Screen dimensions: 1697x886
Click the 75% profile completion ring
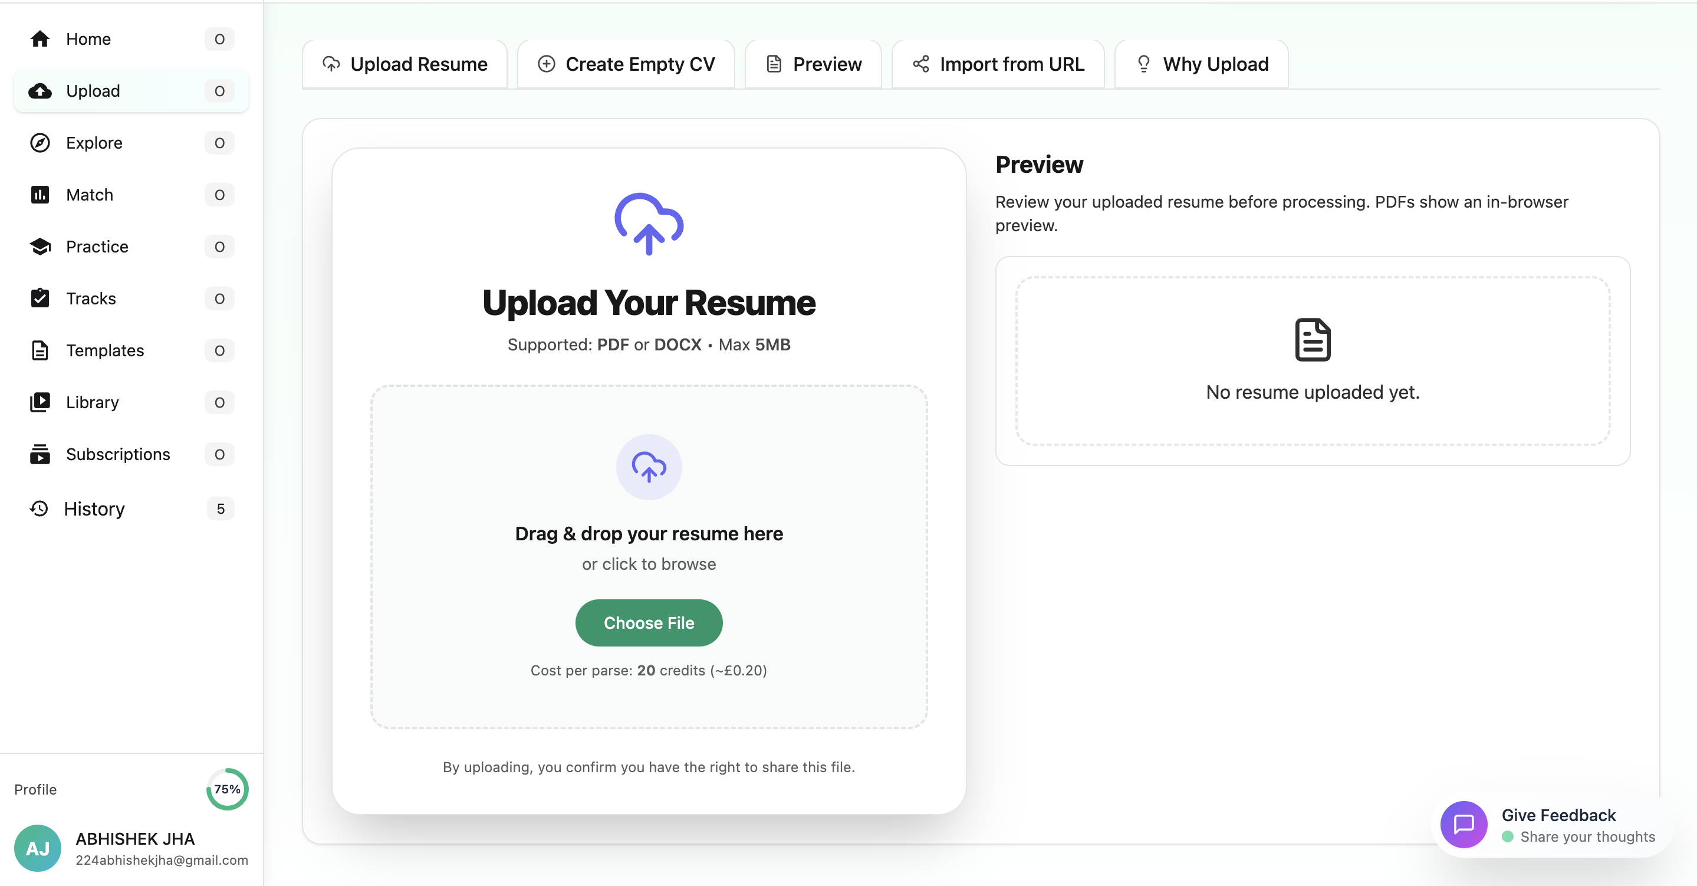pos(227,789)
